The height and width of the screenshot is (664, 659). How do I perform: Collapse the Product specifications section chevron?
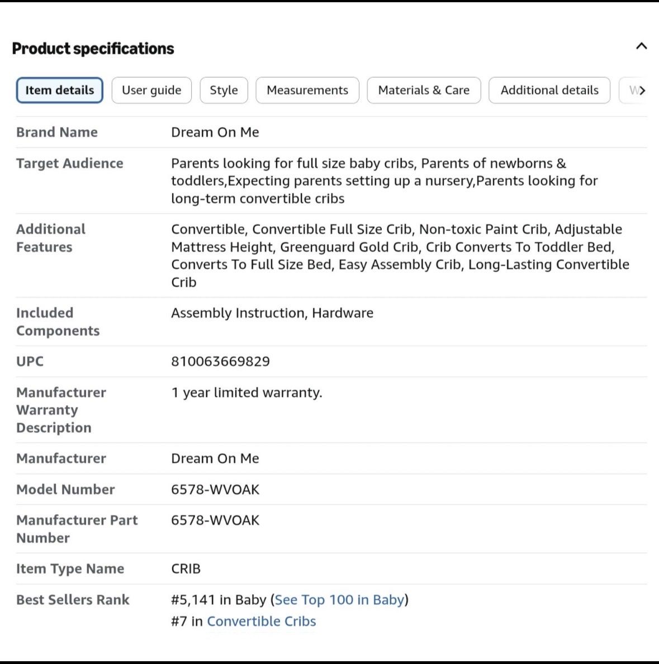coord(641,46)
